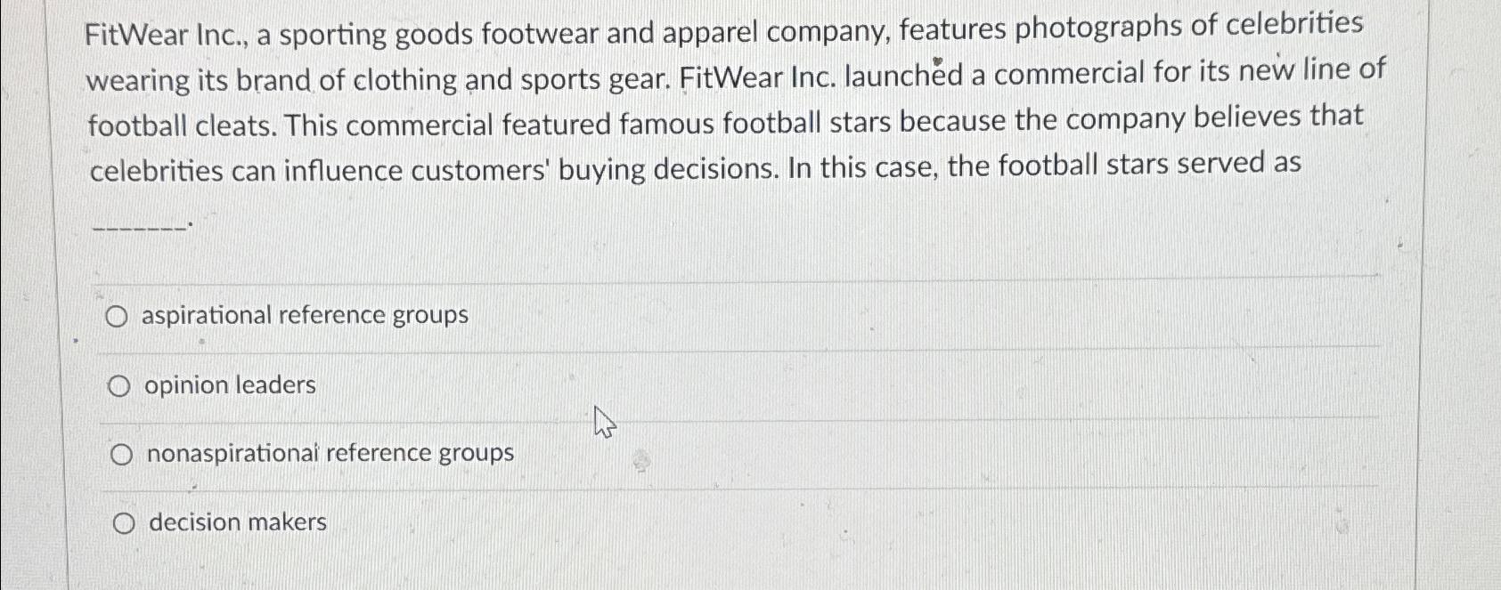Click the "opinion leaders" answer label
The image size is (1501, 590).
pos(230,385)
